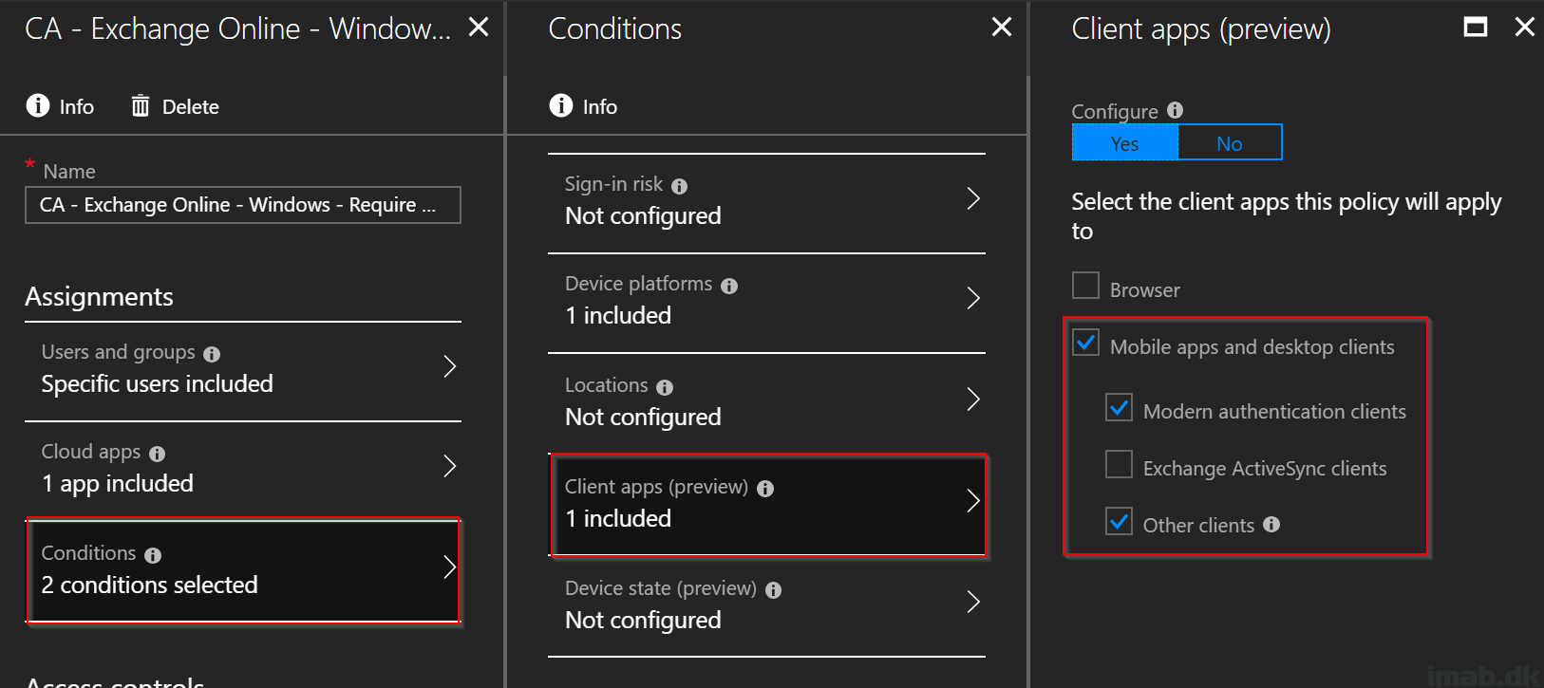Enable Exchange ActiveSync clients checkbox

1120,464
